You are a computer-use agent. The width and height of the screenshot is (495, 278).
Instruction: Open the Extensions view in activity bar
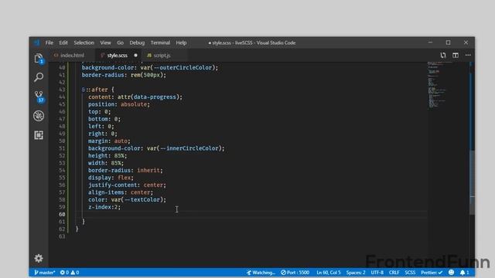(39, 135)
